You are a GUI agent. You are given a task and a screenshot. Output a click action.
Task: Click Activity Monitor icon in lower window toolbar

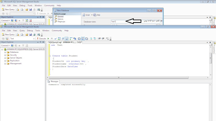pos(39,35)
